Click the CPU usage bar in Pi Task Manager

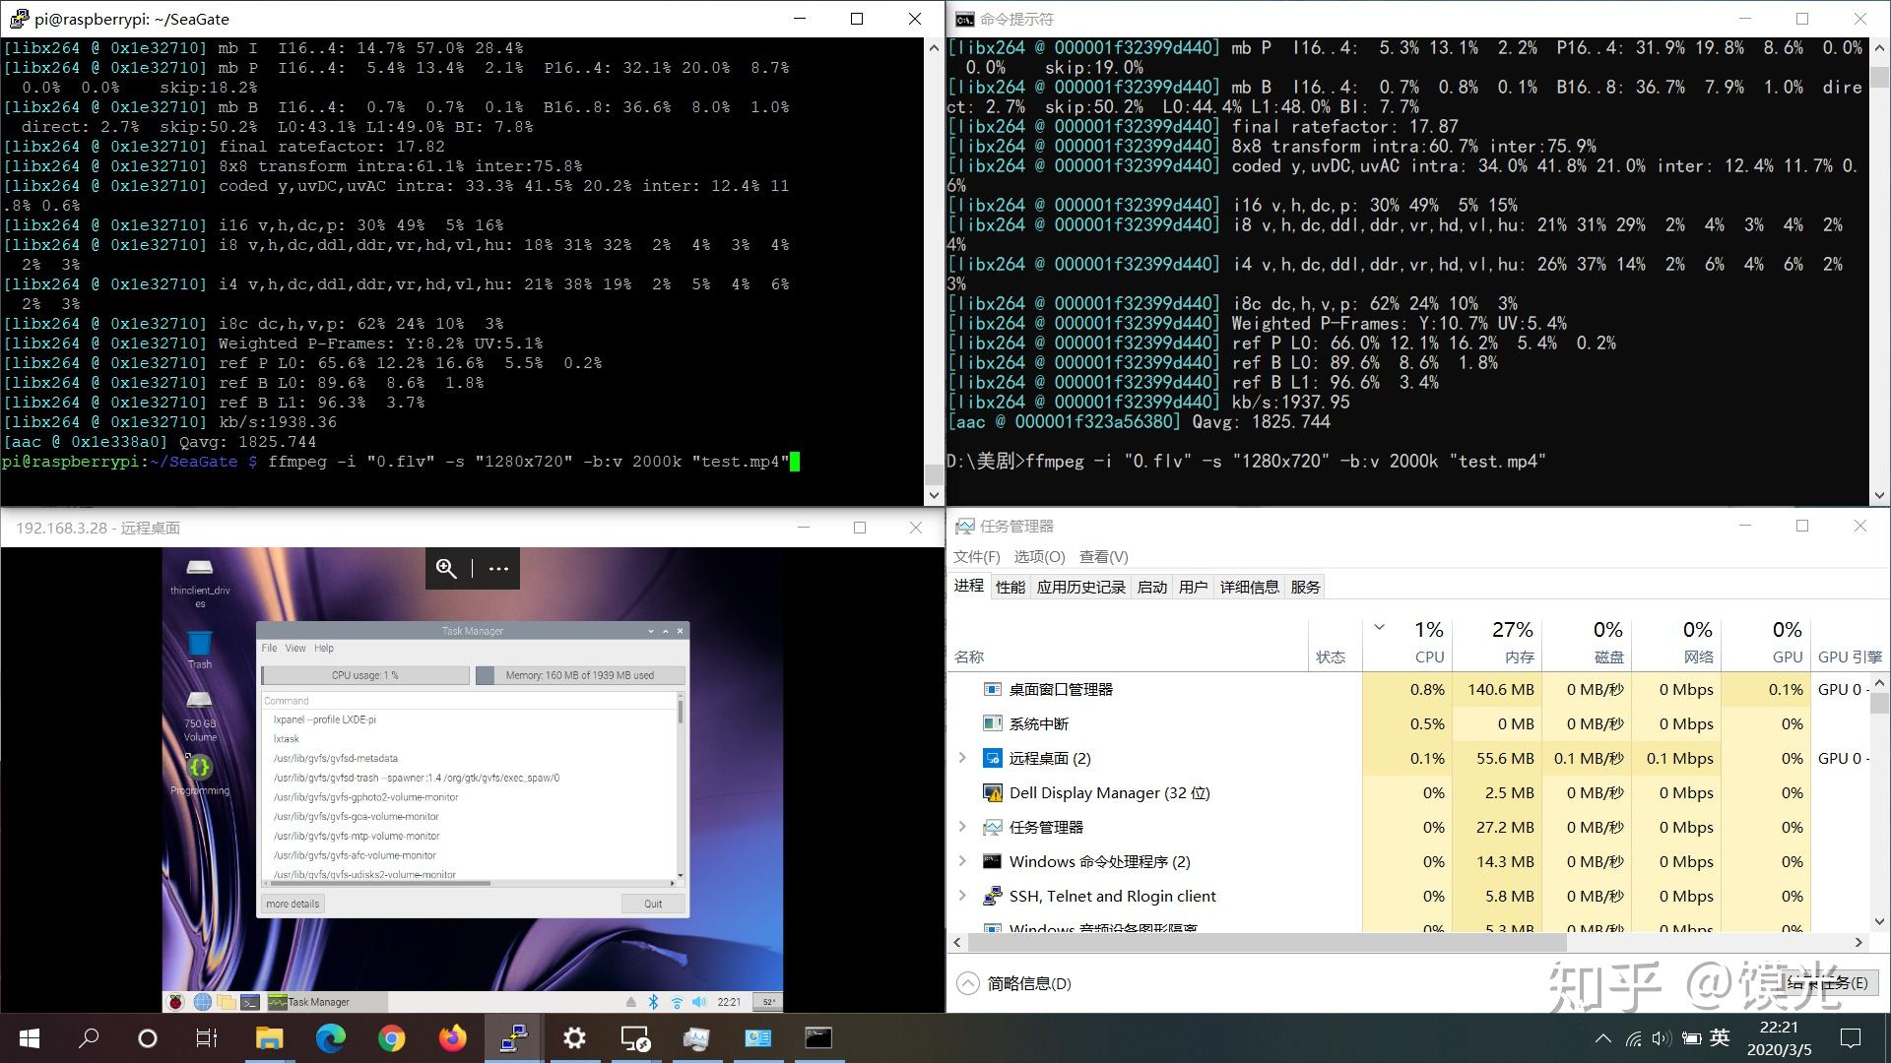pyautogui.click(x=364, y=675)
